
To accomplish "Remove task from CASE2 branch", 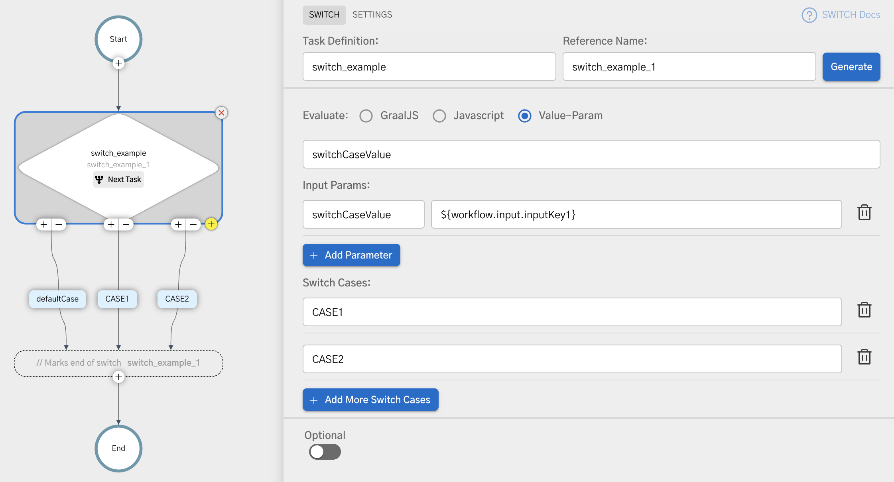I will point(193,225).
